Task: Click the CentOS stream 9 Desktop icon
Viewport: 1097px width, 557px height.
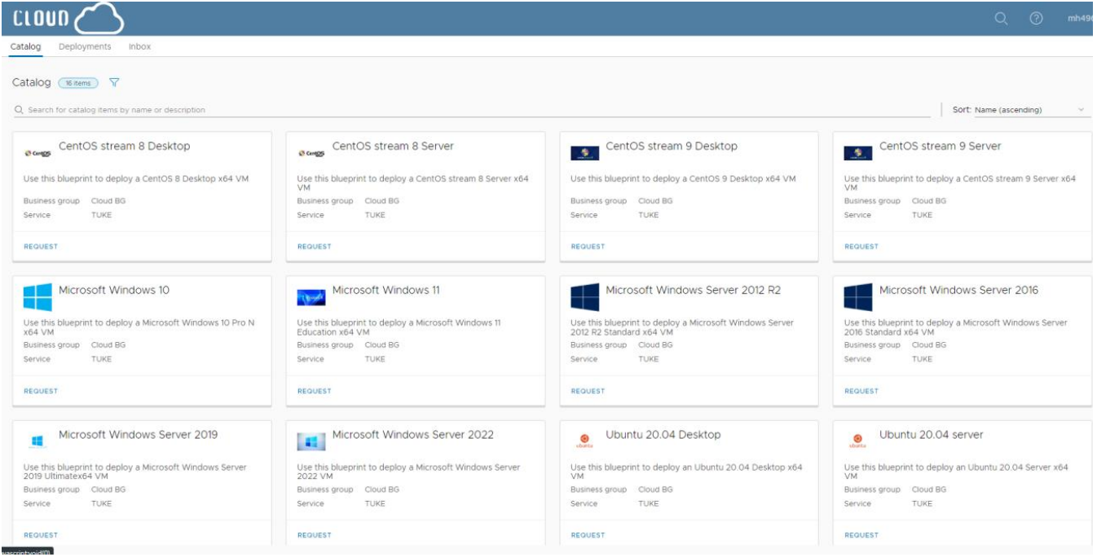Action: pos(584,153)
